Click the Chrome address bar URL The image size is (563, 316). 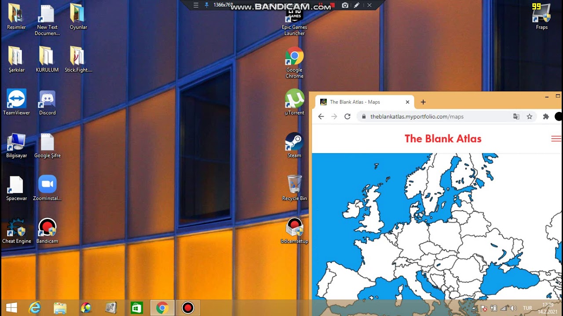point(417,116)
